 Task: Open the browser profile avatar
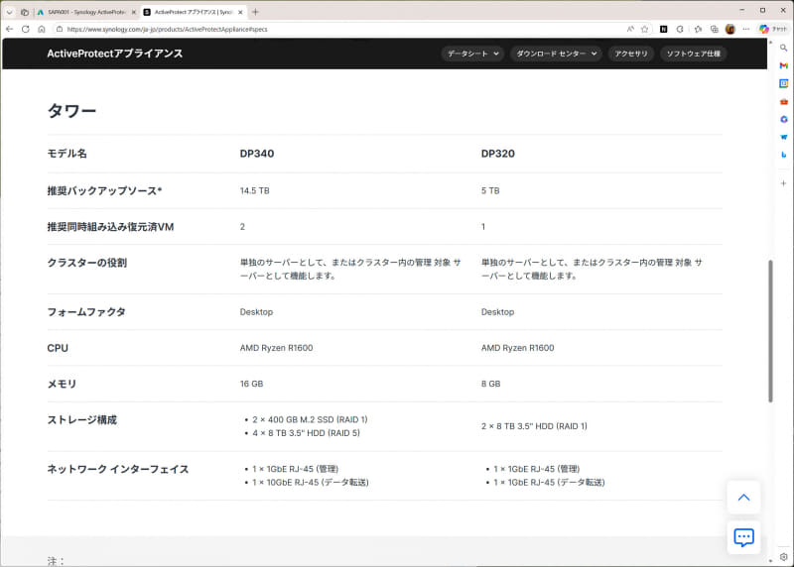pos(730,30)
